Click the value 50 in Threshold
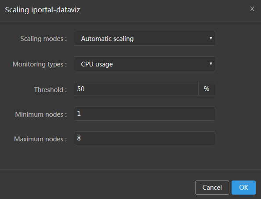The image size is (261, 199). click(81, 89)
